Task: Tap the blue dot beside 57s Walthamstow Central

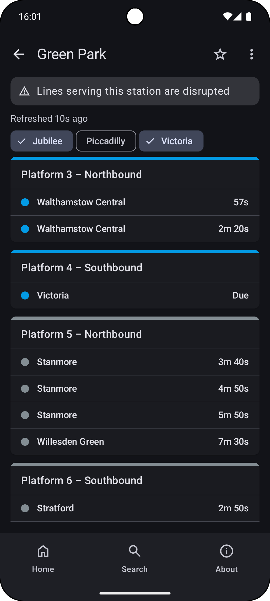Action: 25,202
